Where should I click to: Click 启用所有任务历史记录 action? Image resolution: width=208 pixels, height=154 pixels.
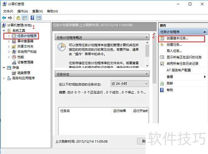tap(183, 64)
